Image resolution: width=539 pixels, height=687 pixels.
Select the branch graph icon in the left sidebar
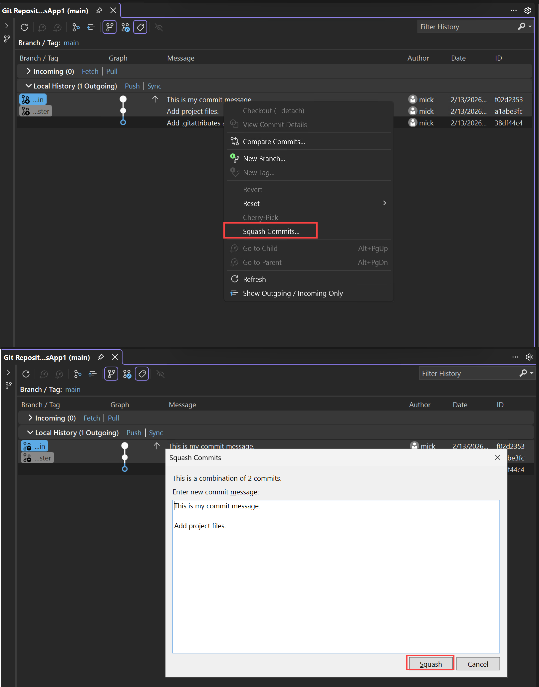point(7,39)
